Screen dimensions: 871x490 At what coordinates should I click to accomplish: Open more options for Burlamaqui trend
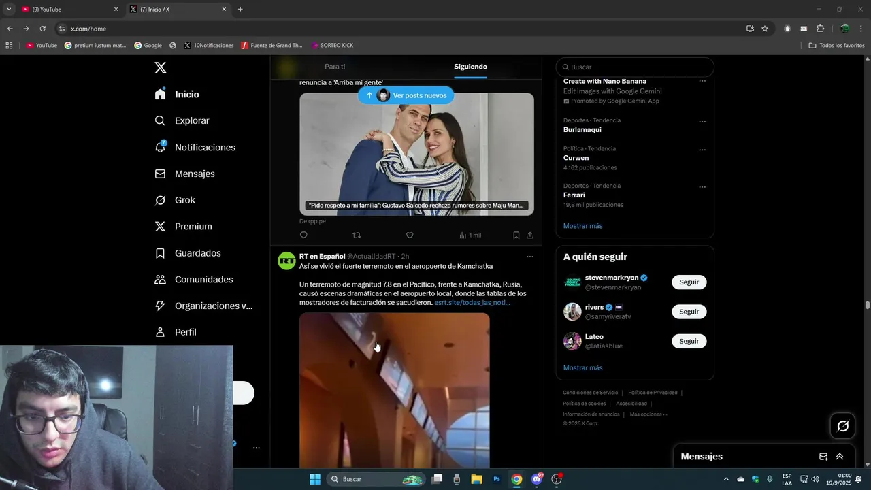coord(702,122)
